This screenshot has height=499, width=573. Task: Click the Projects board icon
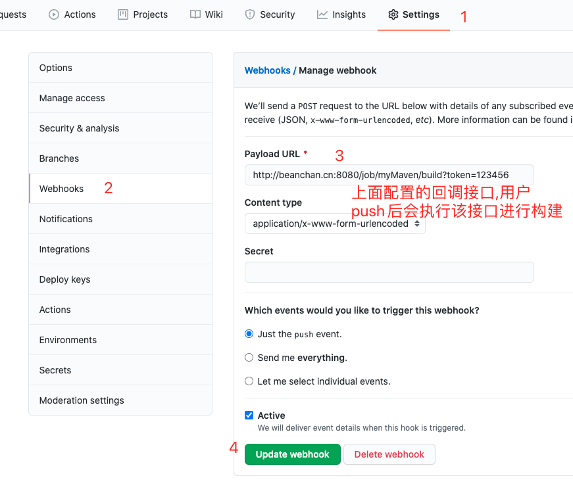click(123, 14)
